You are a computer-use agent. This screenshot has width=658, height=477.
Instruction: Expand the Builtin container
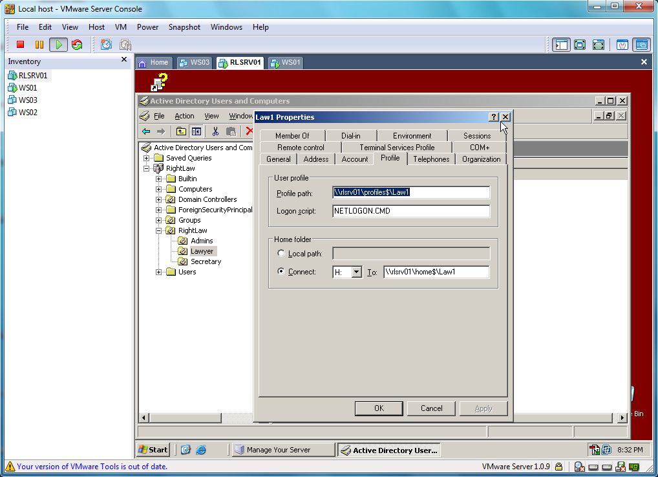pyautogui.click(x=158, y=179)
